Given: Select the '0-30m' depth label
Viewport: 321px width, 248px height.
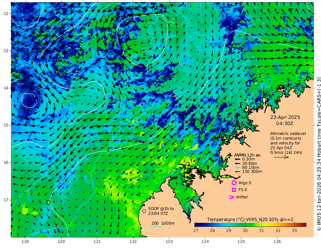Looking at the screenshot, I should pyautogui.click(x=248, y=159).
